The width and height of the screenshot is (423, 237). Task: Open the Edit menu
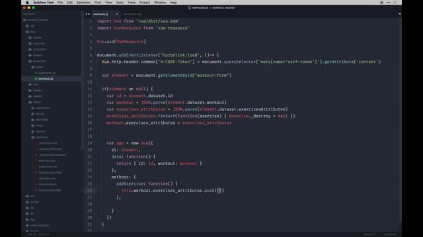click(x=69, y=3)
